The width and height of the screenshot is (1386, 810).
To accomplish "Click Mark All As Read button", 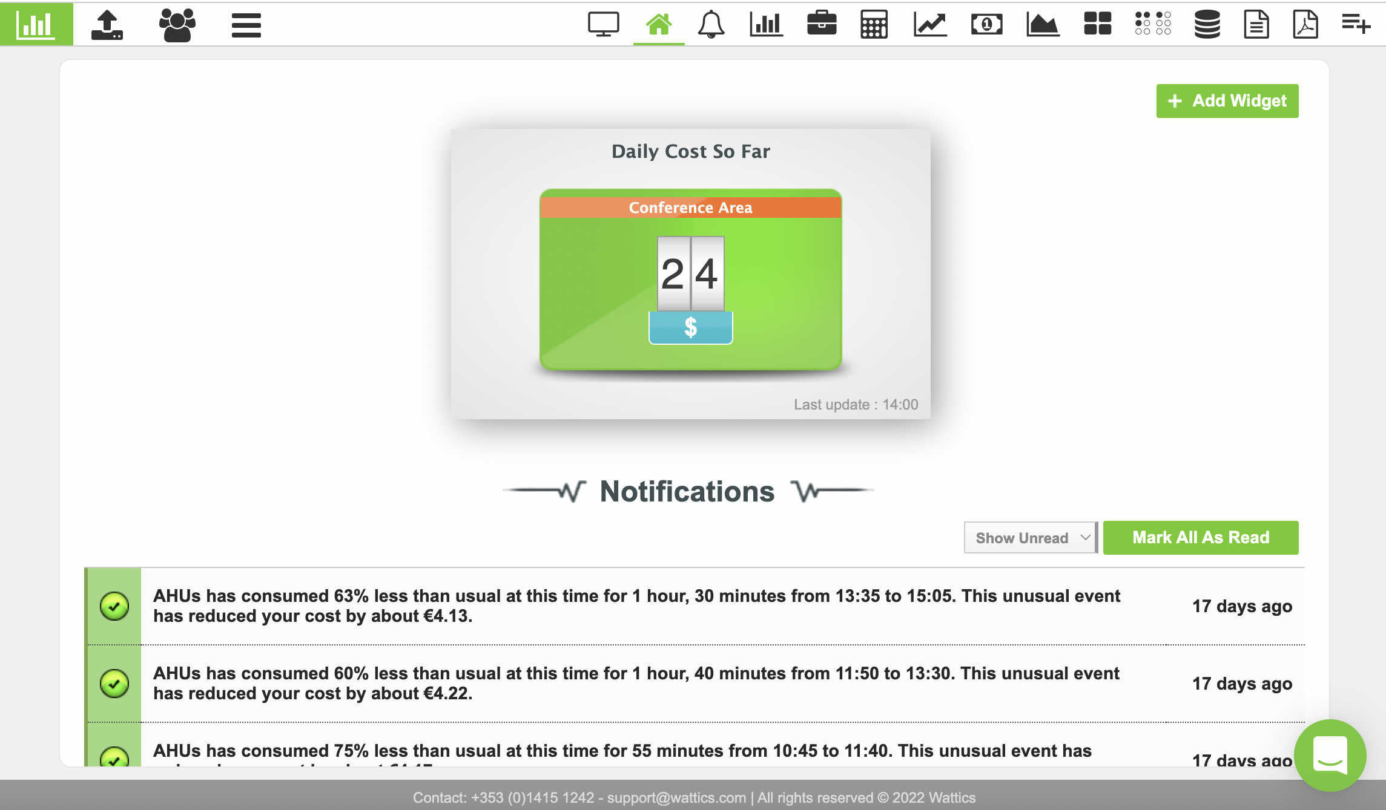I will (1200, 538).
